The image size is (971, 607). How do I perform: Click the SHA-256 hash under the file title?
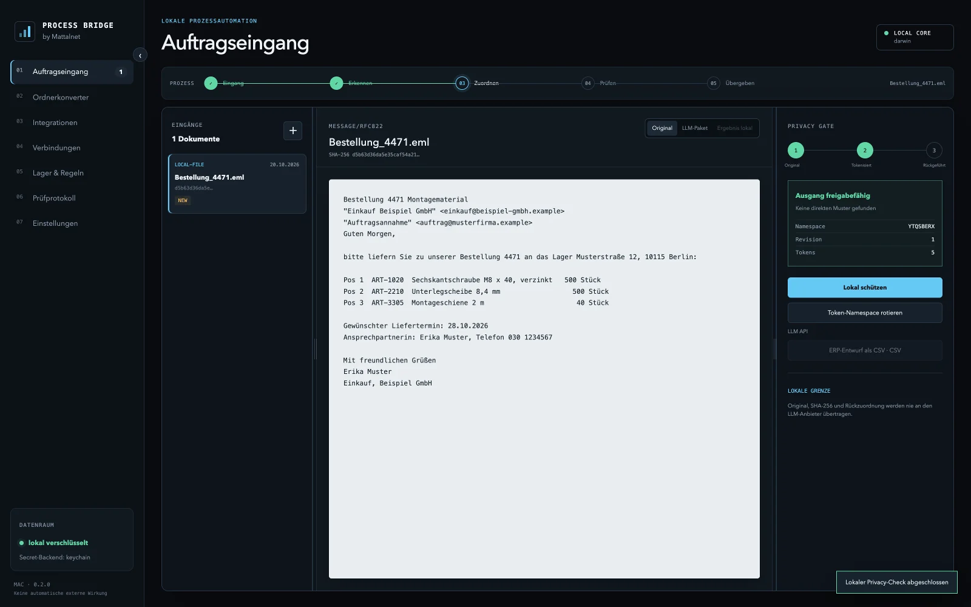point(374,155)
